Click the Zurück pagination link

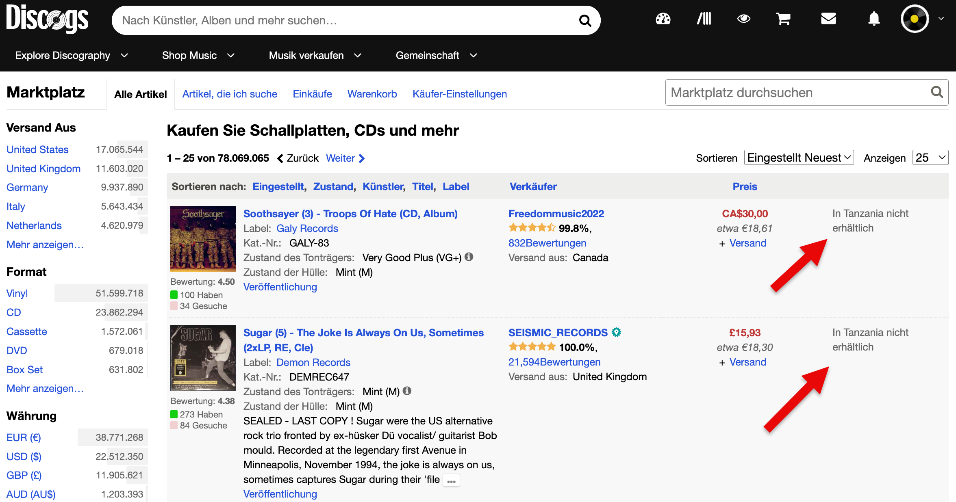[298, 158]
